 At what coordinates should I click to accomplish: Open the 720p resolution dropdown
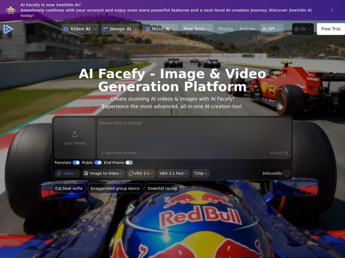point(201,173)
